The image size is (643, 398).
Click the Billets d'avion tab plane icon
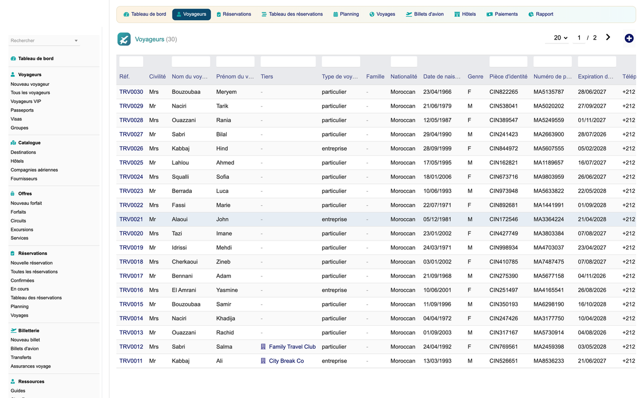point(409,14)
